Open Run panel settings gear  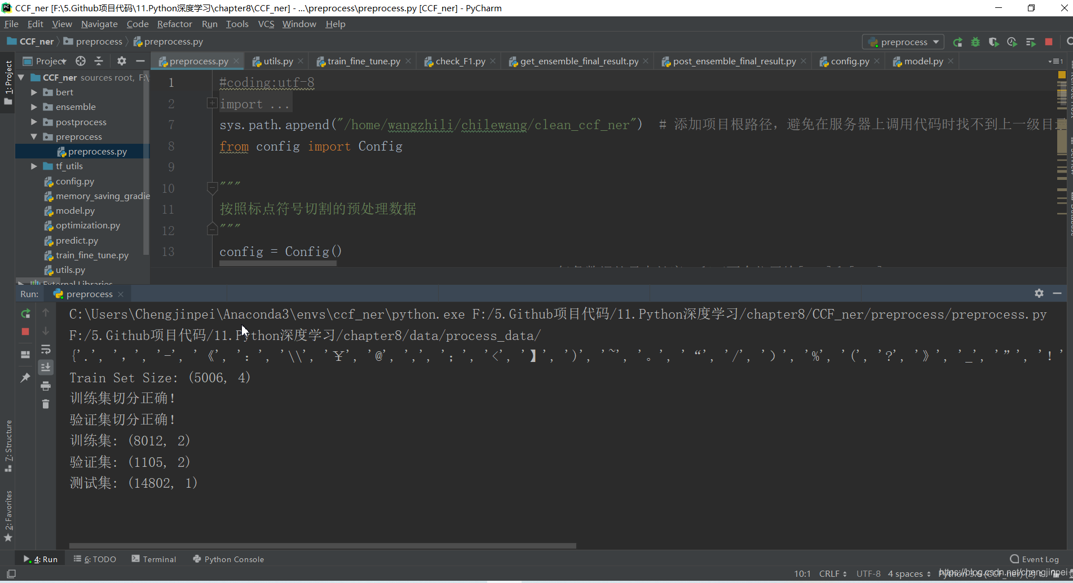click(x=1039, y=293)
